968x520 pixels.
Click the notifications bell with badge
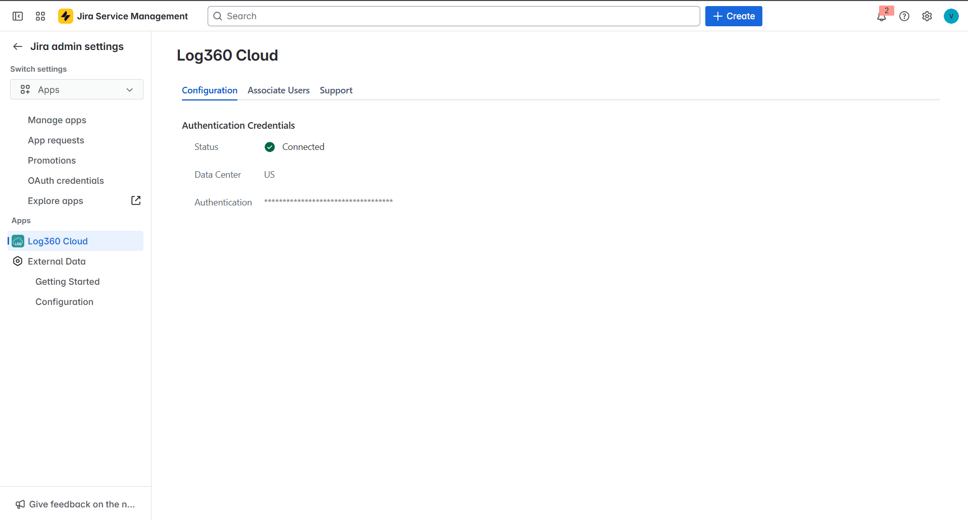(881, 16)
